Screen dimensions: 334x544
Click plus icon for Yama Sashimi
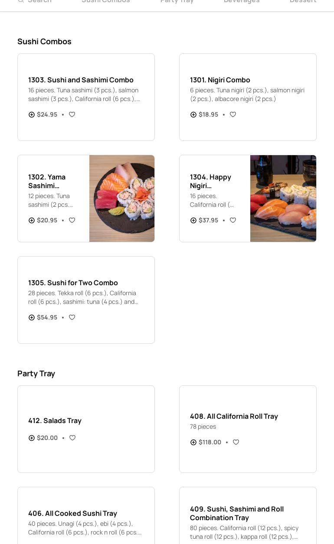(x=32, y=220)
